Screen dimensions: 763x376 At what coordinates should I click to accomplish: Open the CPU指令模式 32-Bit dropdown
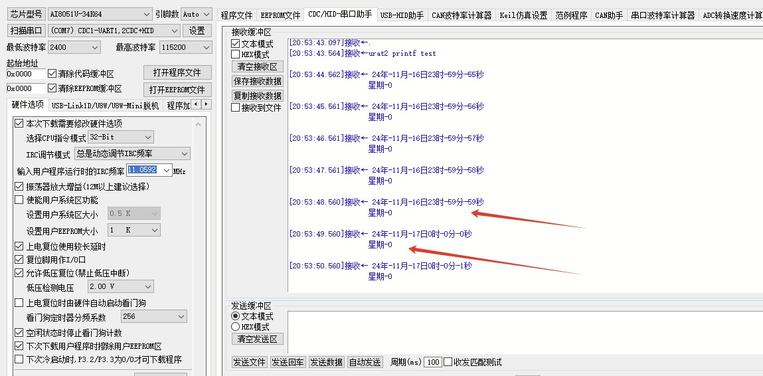tap(121, 138)
